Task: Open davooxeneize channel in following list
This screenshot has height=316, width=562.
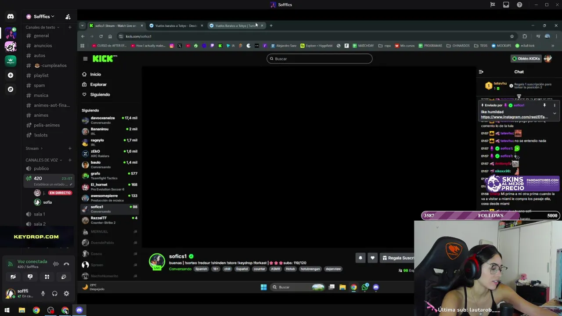Action: pyautogui.click(x=110, y=120)
